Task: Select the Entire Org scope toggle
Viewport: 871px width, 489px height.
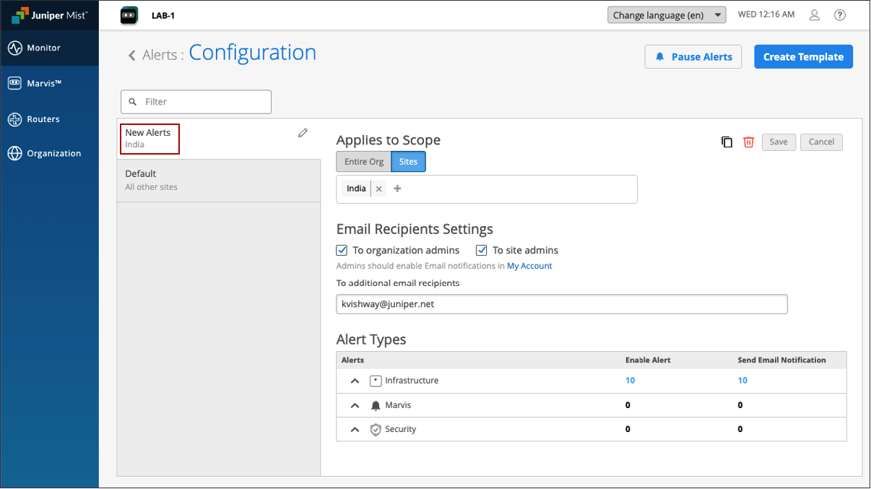Action: pyautogui.click(x=364, y=162)
